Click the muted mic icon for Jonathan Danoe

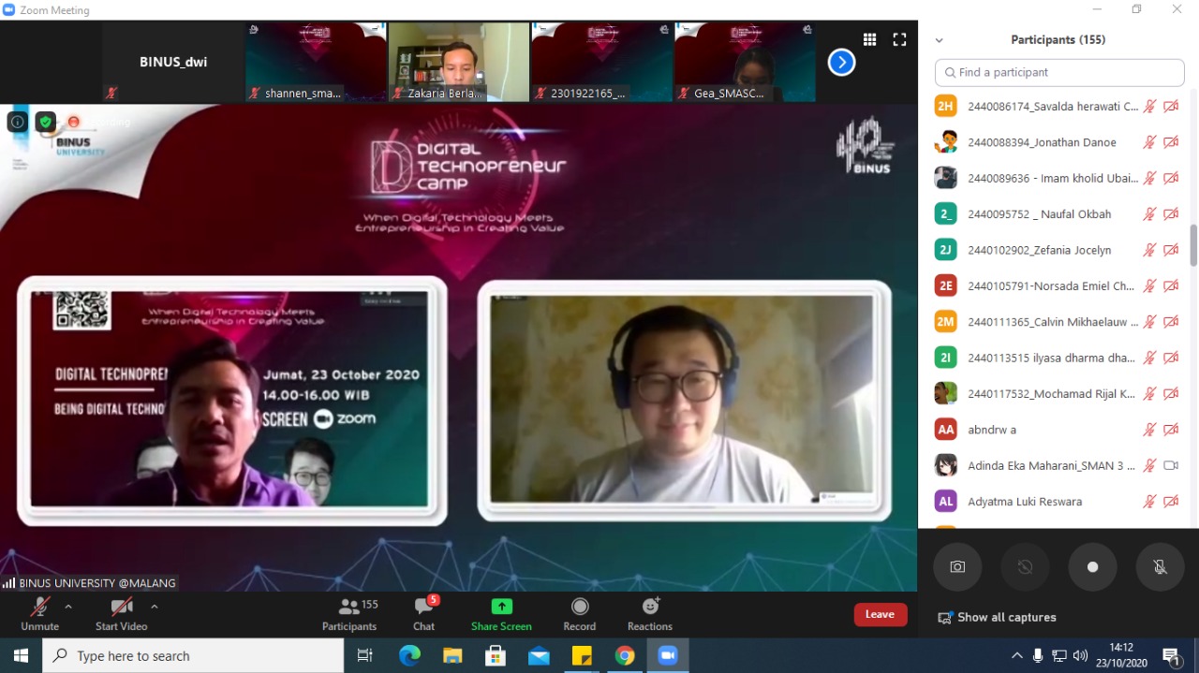point(1149,142)
